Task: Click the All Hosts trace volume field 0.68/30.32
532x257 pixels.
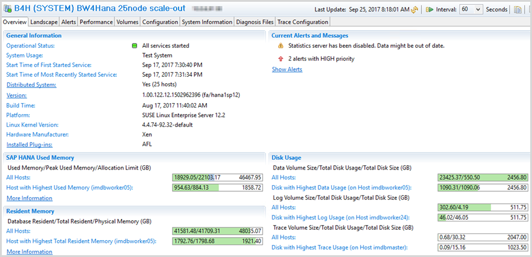Action: click(483, 237)
